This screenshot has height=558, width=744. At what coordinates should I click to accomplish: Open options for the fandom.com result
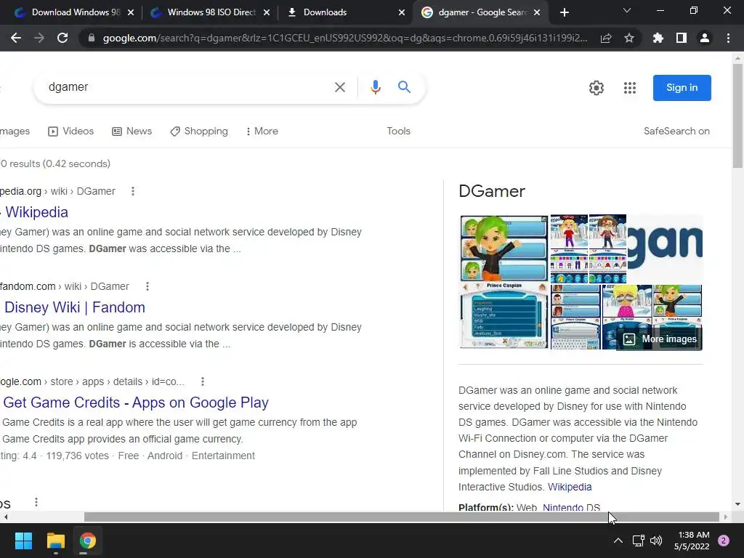[x=147, y=286]
